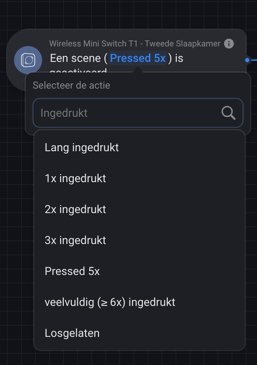This screenshot has width=257, height=365.
Task: Select '3x ingedrukt' in the dropdown
Action: click(75, 240)
